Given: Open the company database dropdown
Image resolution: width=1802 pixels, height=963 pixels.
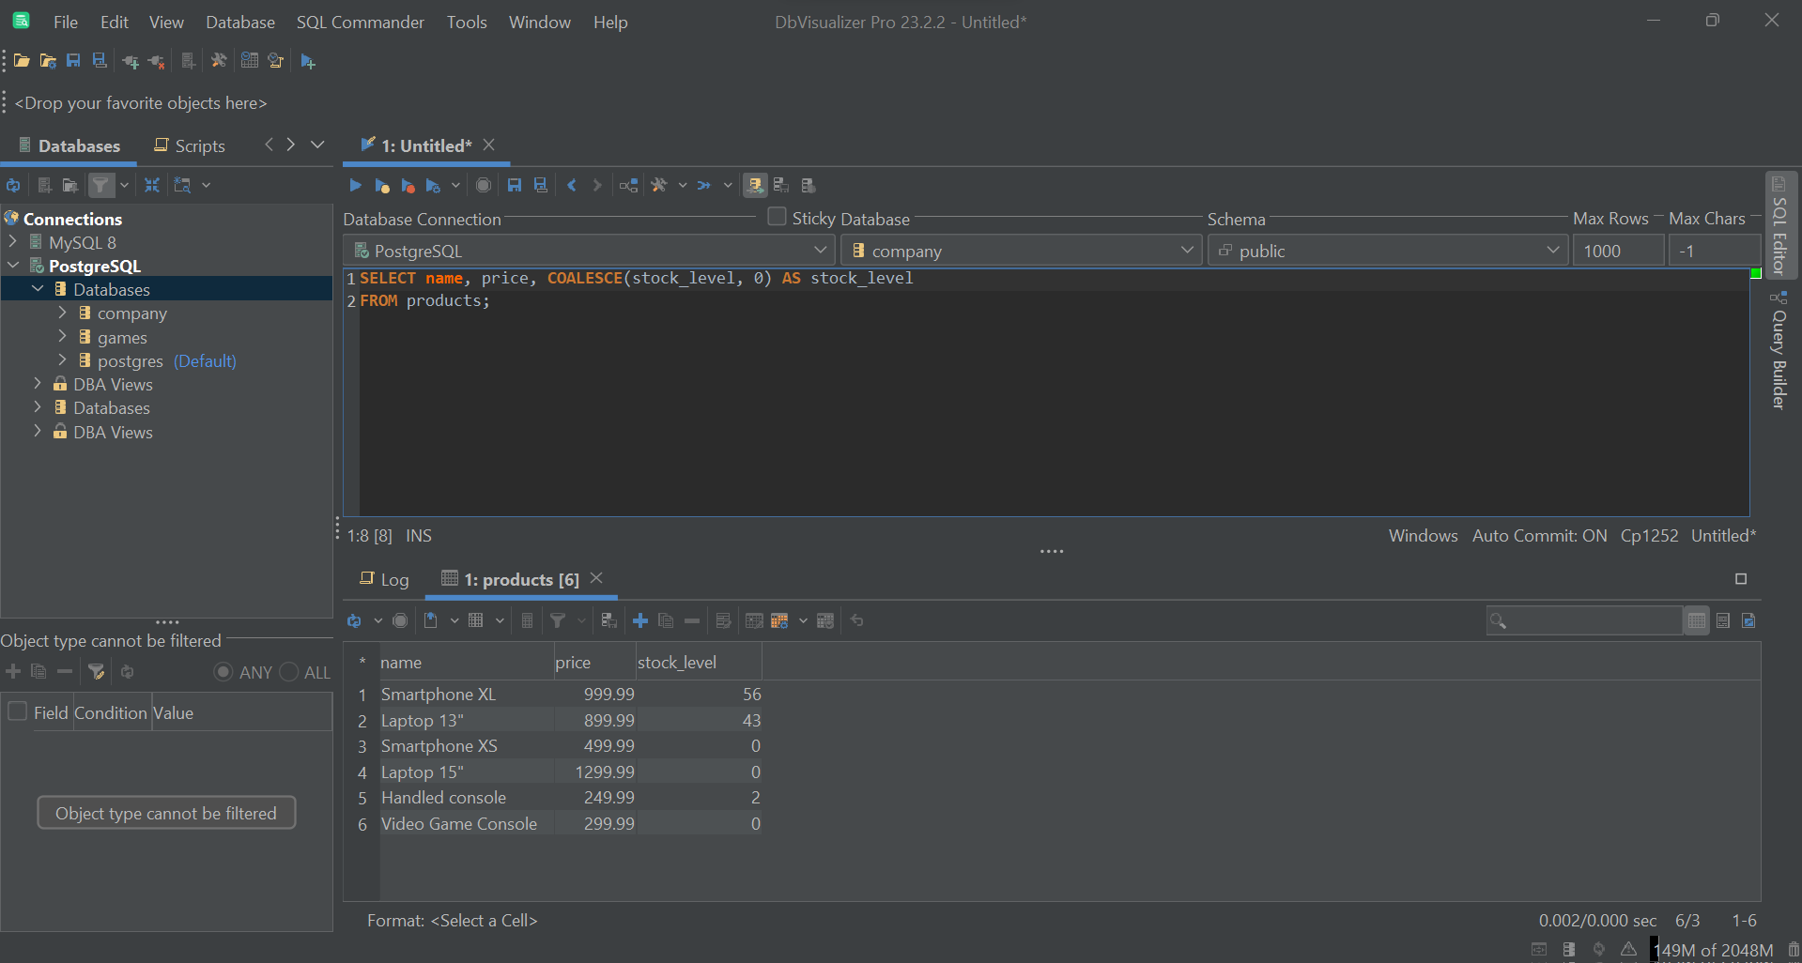Looking at the screenshot, I should point(1021,251).
